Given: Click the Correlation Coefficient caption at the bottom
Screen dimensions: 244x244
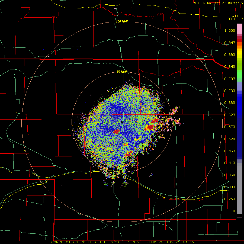Looking at the screenshot, I should click(123, 242).
